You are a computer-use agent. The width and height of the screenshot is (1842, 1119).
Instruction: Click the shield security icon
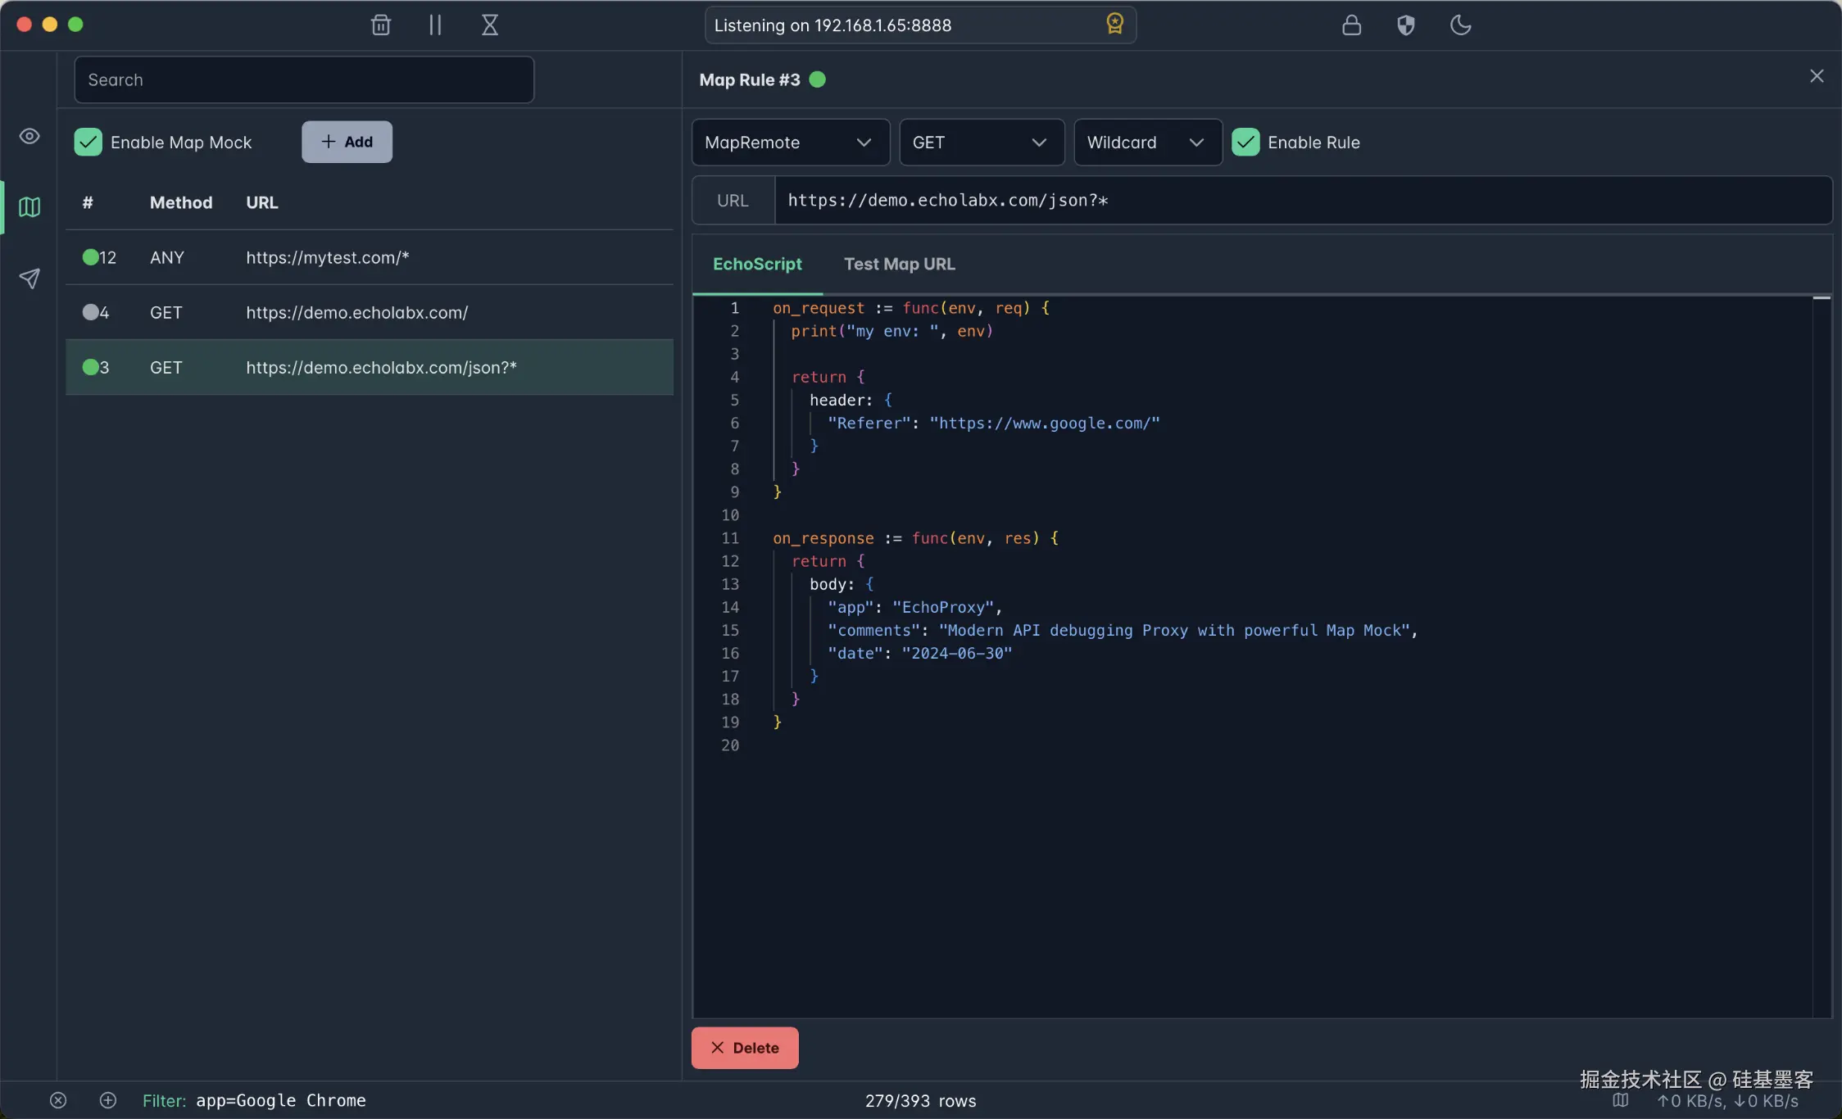click(x=1405, y=25)
